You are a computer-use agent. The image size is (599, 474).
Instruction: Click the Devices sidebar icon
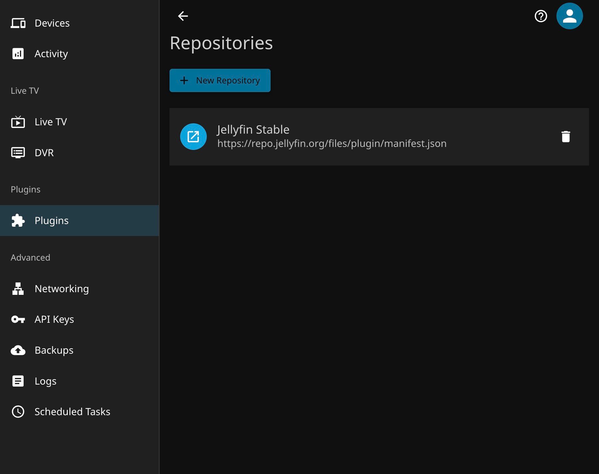(x=18, y=23)
